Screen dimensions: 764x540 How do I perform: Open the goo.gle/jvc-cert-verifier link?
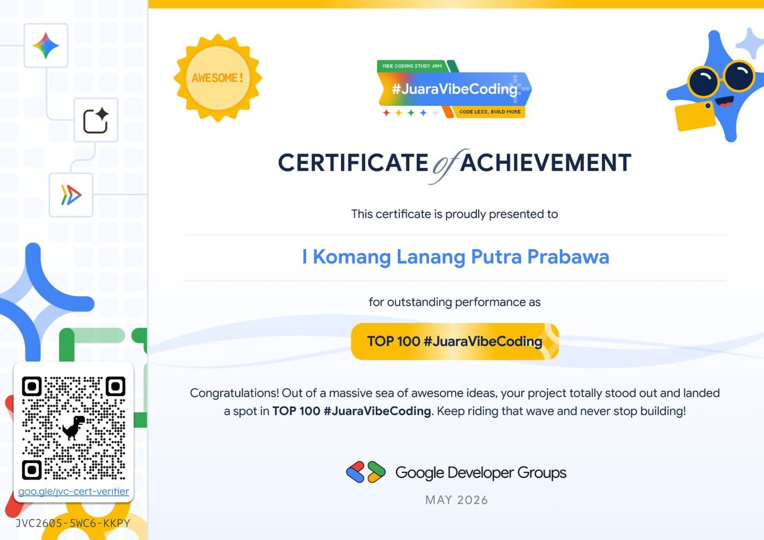74,491
